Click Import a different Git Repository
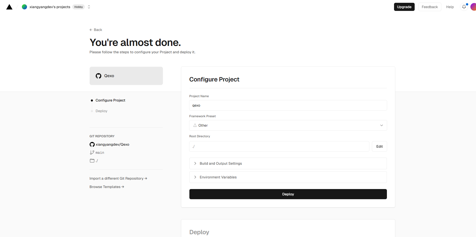The image size is (476, 237). point(118,178)
